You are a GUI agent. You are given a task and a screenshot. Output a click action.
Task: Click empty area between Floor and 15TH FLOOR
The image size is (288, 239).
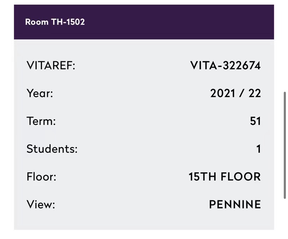click(122, 177)
